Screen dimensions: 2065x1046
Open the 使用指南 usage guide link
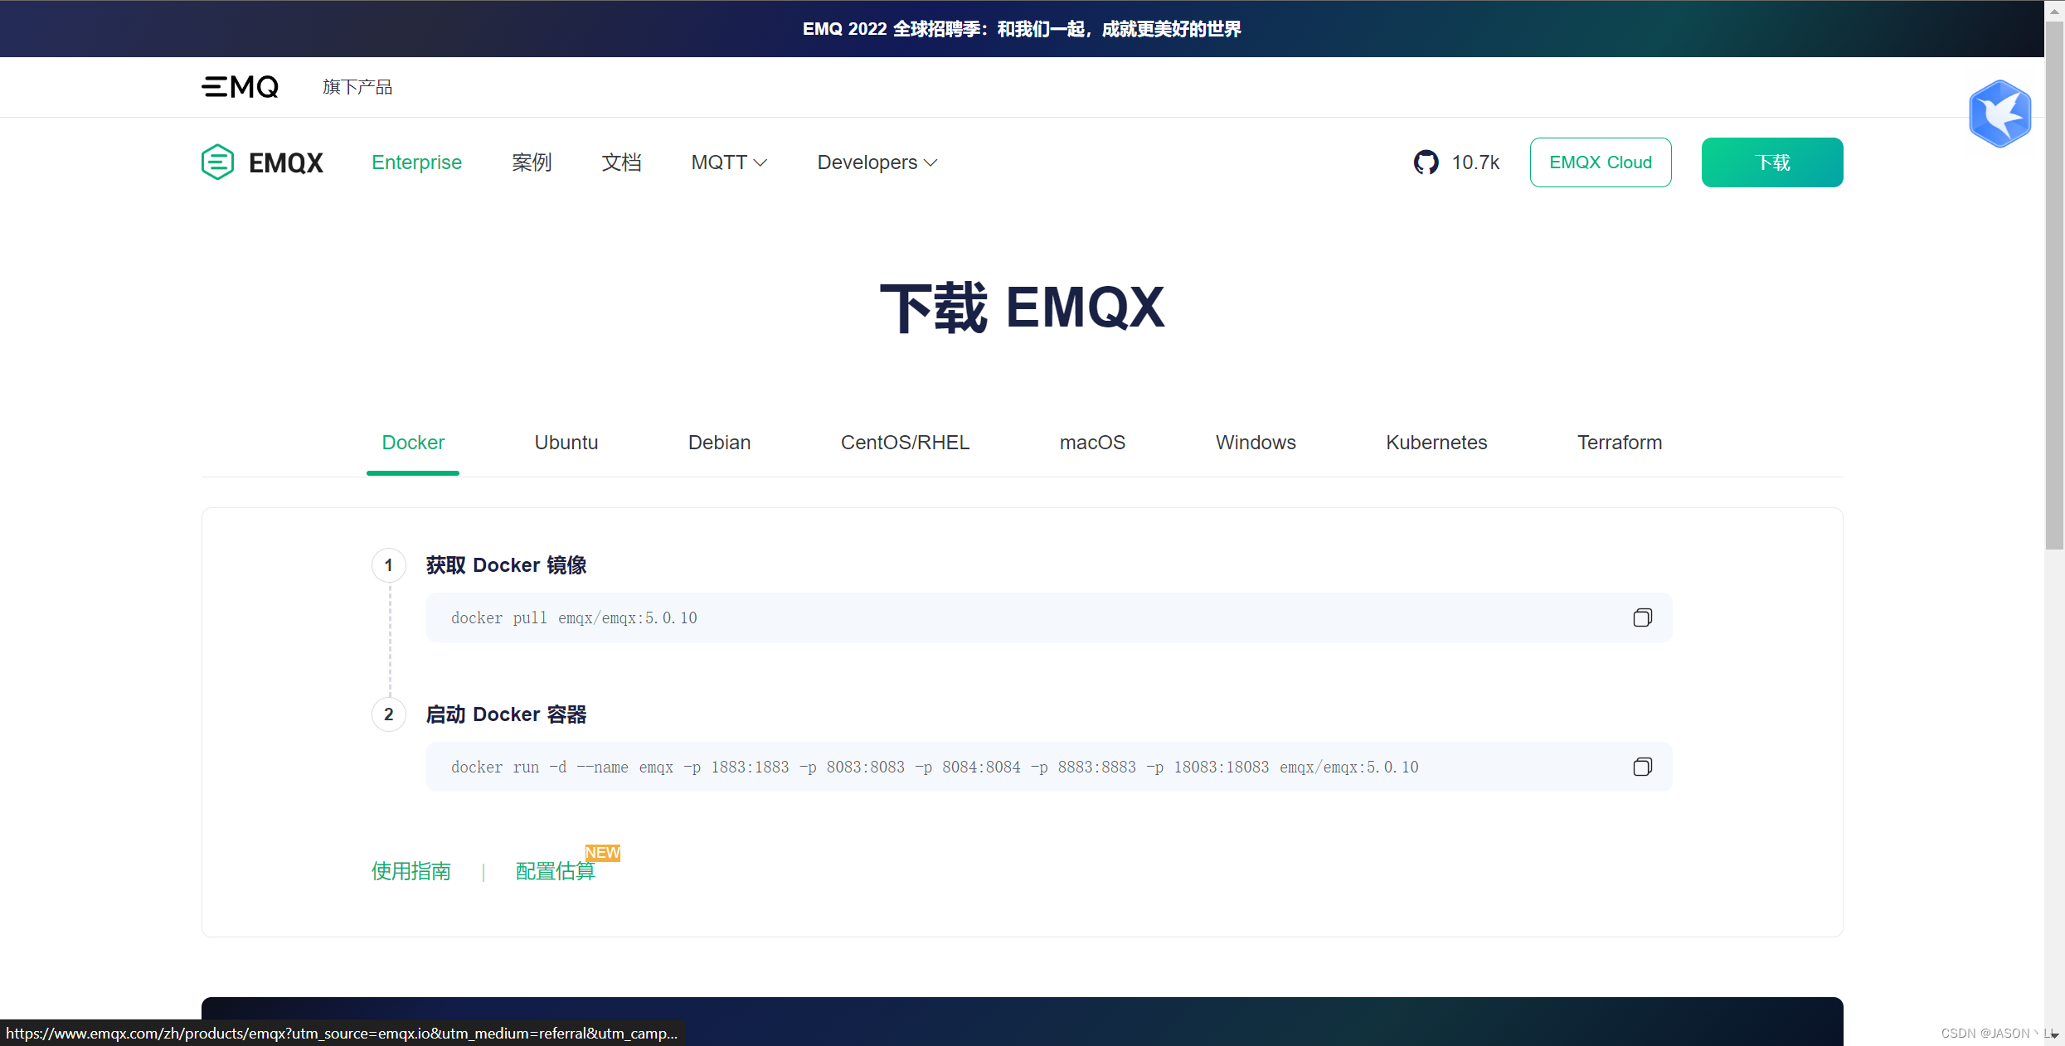point(411,871)
